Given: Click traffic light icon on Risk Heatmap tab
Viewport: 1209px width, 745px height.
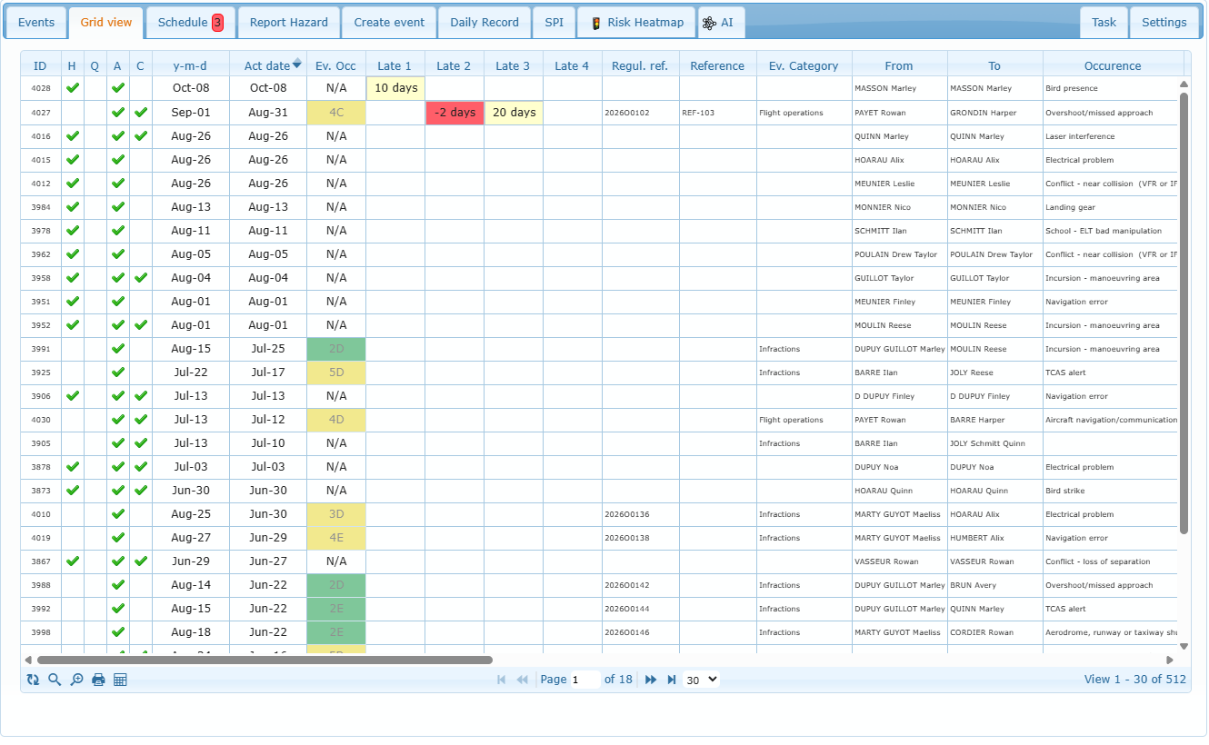Looking at the screenshot, I should [595, 23].
